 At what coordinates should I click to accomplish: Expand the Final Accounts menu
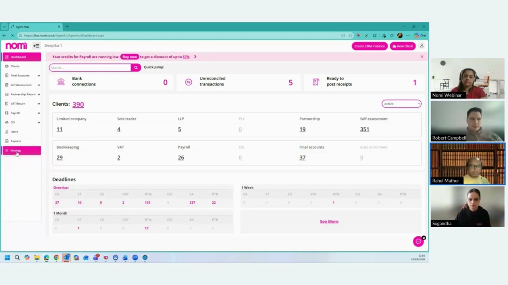[38, 76]
